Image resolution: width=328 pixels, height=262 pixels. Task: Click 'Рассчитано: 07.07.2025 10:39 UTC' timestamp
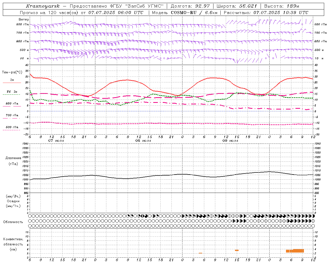click(266, 13)
